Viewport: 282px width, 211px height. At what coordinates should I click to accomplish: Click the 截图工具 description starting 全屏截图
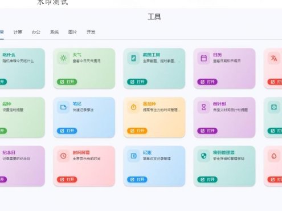[162, 61]
